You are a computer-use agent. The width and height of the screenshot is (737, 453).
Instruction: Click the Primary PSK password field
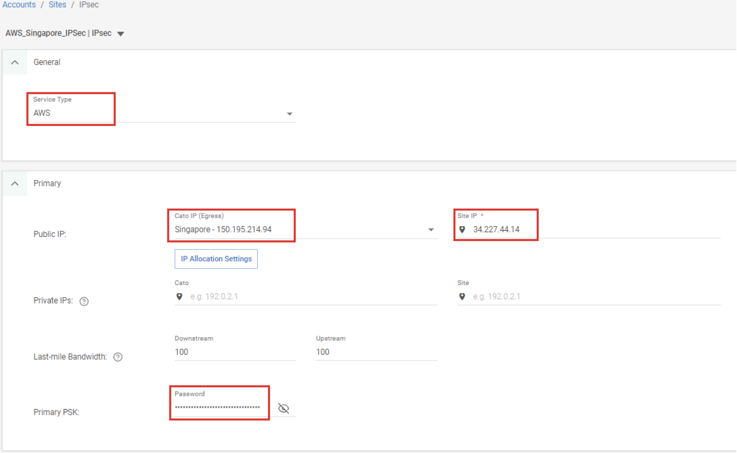217,407
